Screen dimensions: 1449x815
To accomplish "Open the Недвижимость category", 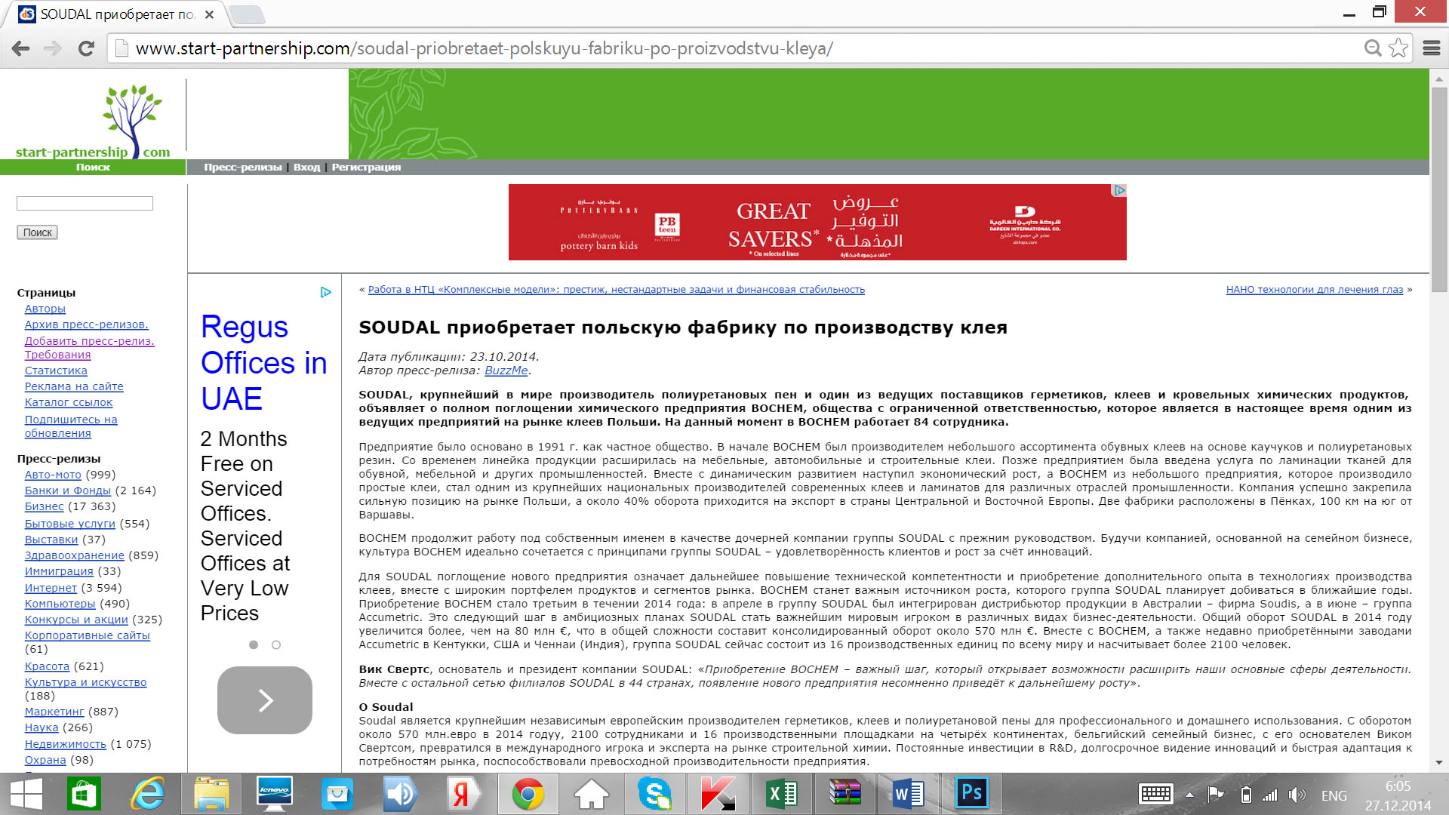I will pyautogui.click(x=66, y=744).
